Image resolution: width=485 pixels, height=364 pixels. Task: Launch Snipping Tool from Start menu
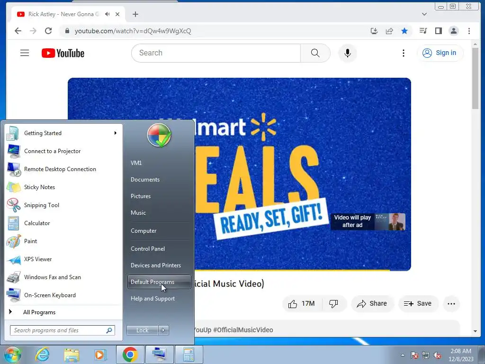[63, 205]
